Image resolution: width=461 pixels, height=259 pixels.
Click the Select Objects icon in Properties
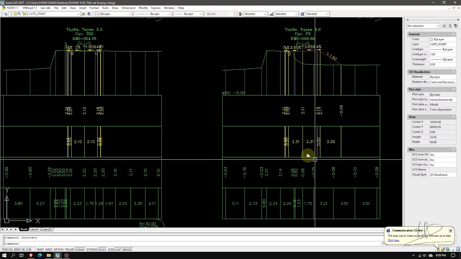450,26
